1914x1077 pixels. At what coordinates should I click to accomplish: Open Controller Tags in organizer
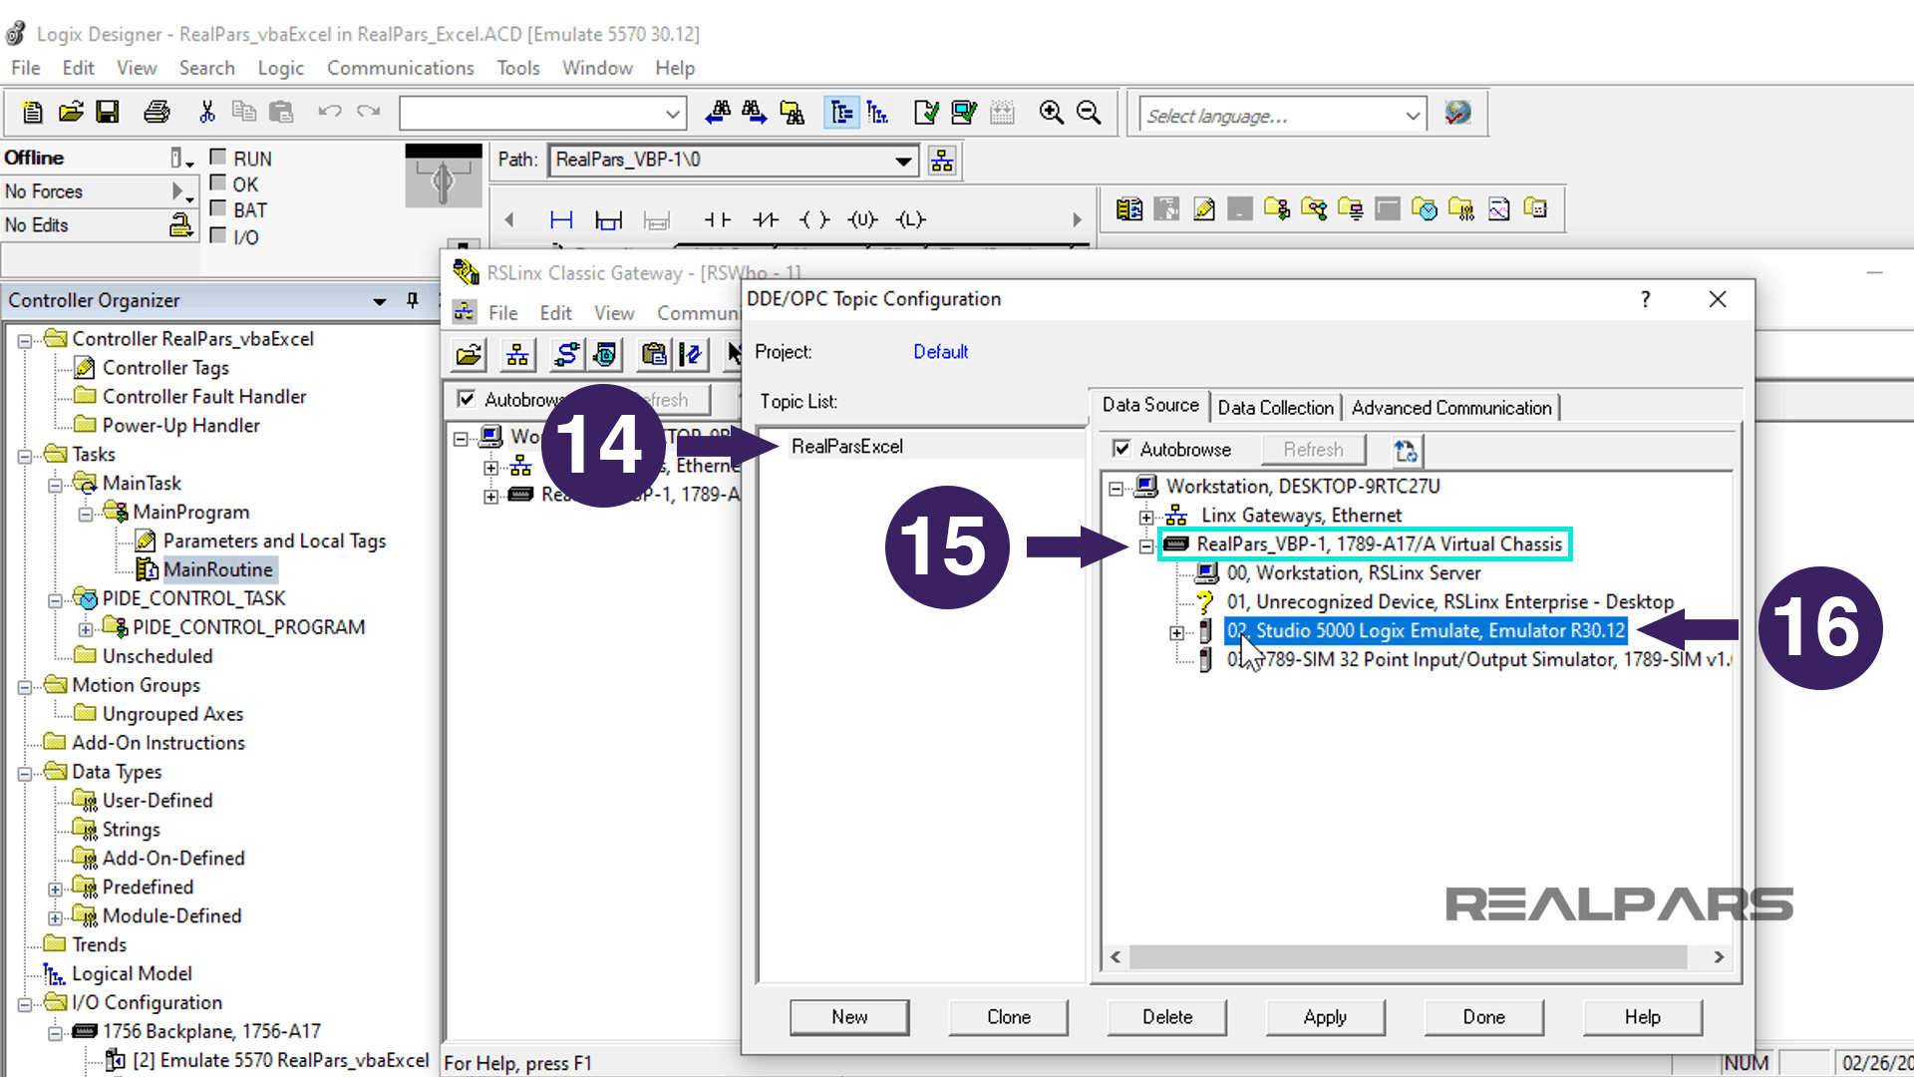pos(165,368)
